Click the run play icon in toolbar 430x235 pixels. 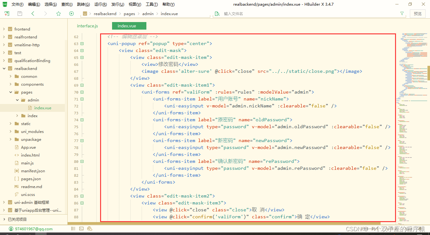tap(71, 14)
